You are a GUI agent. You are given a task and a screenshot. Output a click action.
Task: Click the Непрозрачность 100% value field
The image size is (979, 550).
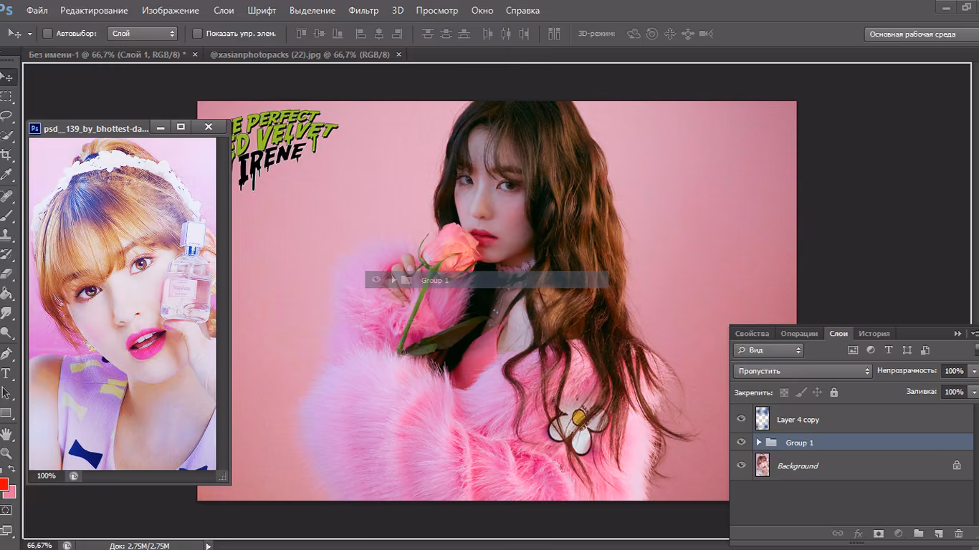953,371
